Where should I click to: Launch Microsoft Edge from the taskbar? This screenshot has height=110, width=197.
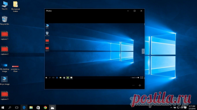tap(24, 107)
